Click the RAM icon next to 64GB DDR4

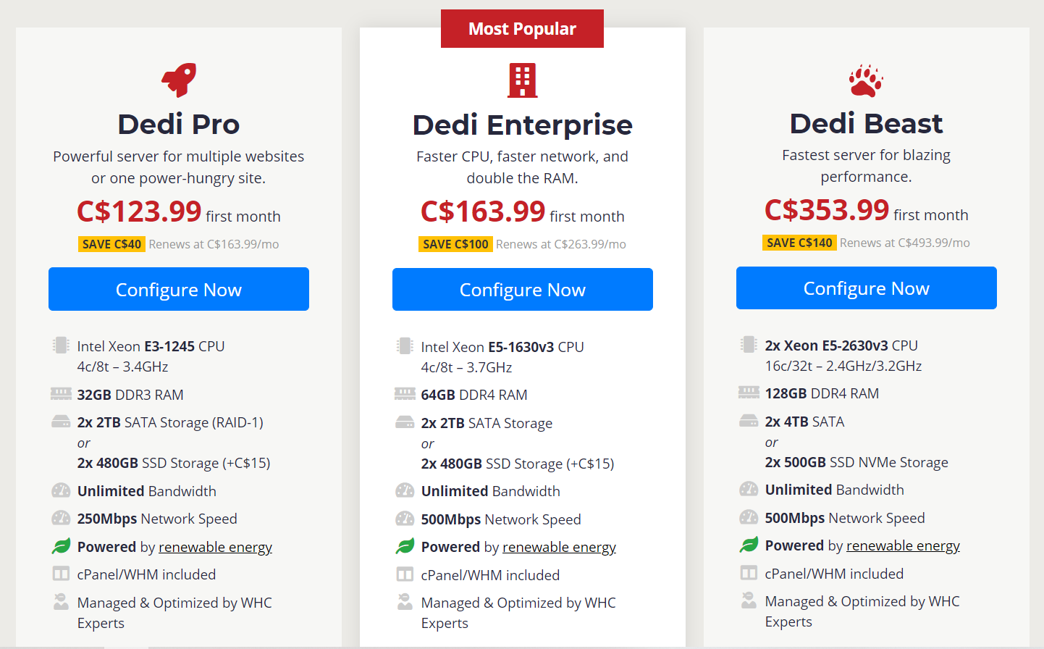pyautogui.click(x=405, y=394)
